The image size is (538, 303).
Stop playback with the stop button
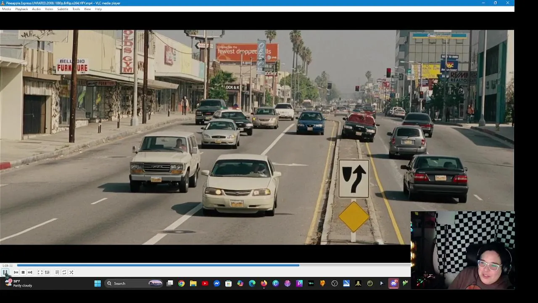[23, 272]
